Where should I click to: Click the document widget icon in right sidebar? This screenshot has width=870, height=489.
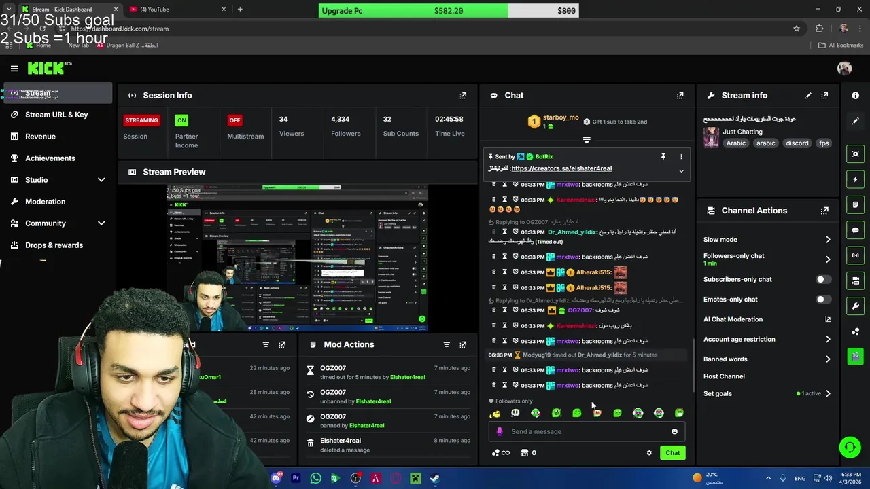click(x=855, y=204)
